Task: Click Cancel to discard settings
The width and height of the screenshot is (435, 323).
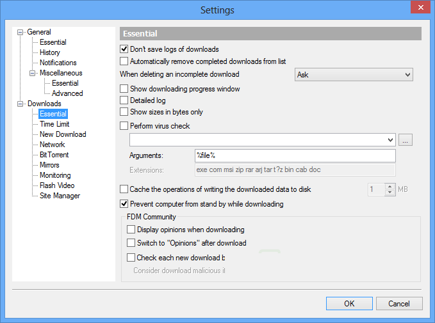Action: (399, 304)
